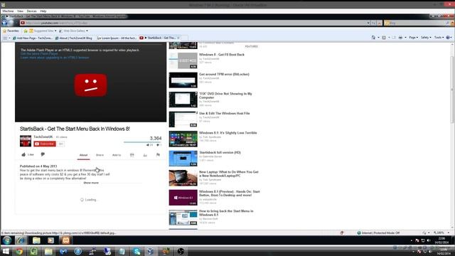Open the Devices menu in VirtualBox
This screenshot has width=455, height=256.
click(31, 11)
